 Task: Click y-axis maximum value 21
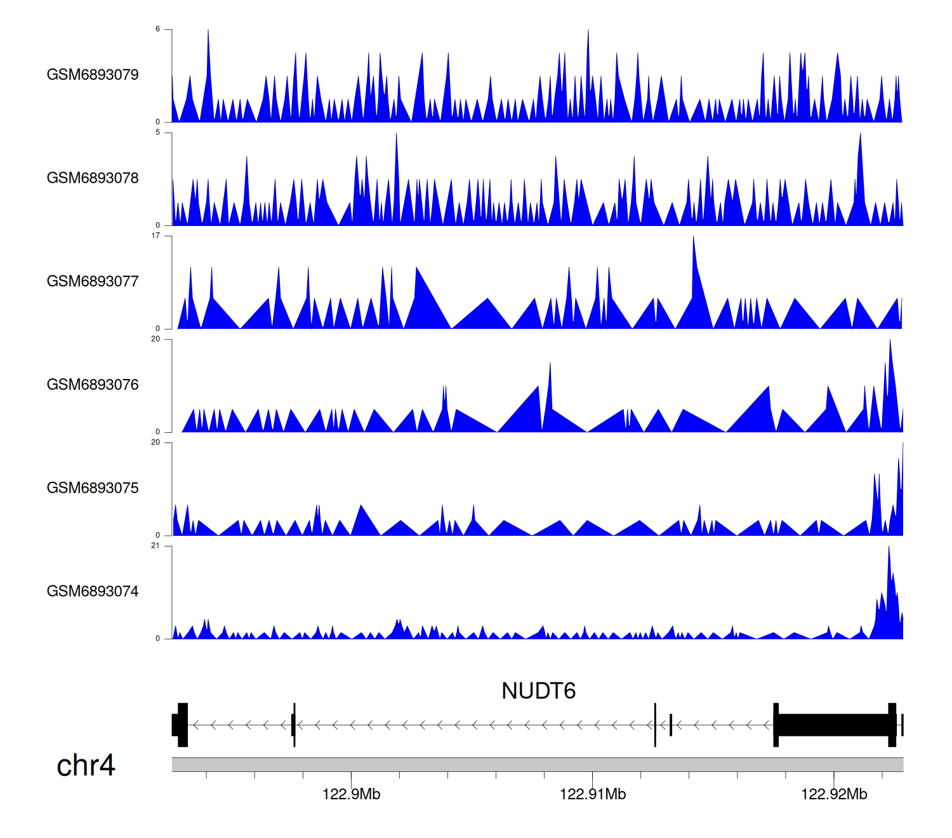pyautogui.click(x=155, y=546)
